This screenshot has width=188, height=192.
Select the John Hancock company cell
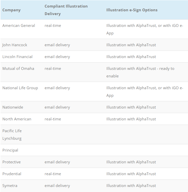point(15,45)
